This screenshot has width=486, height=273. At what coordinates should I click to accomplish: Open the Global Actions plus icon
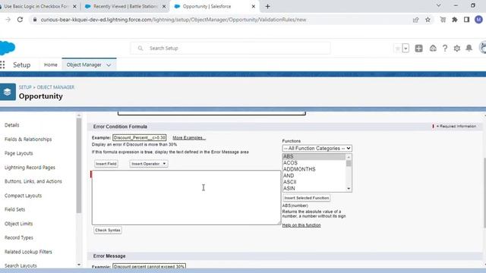point(418,49)
